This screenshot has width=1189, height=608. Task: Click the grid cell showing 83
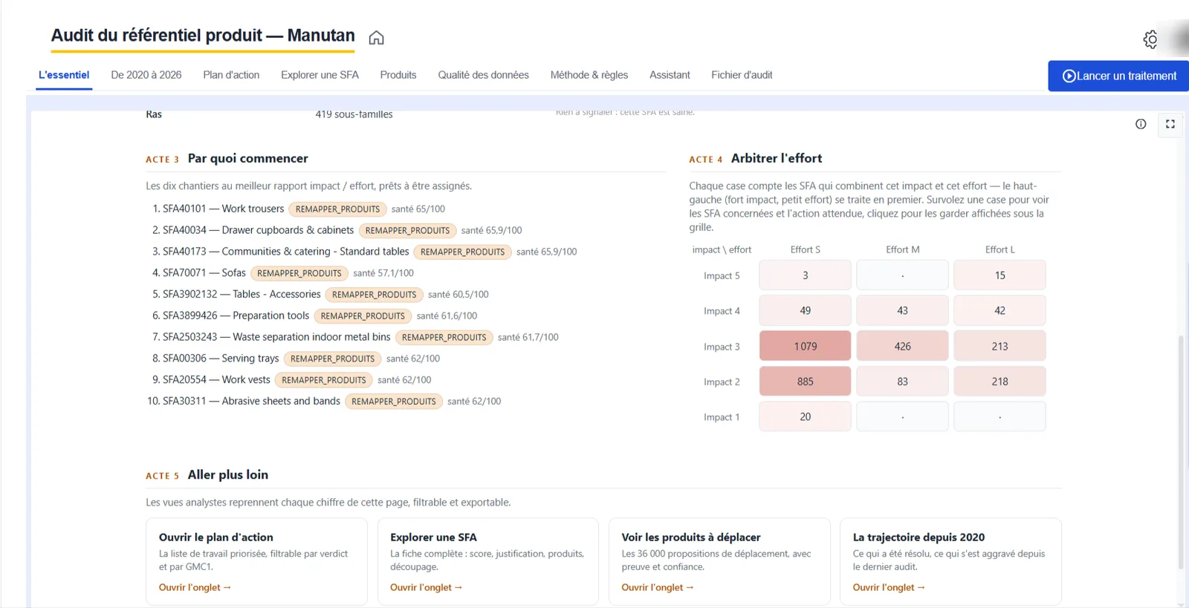[902, 382]
